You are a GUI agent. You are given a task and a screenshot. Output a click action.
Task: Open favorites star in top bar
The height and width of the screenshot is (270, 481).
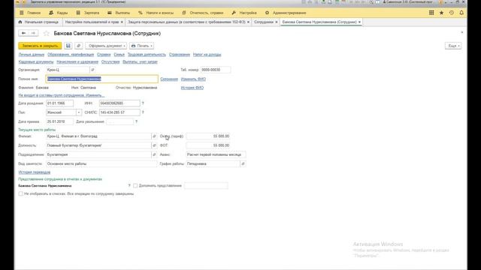coord(441,13)
